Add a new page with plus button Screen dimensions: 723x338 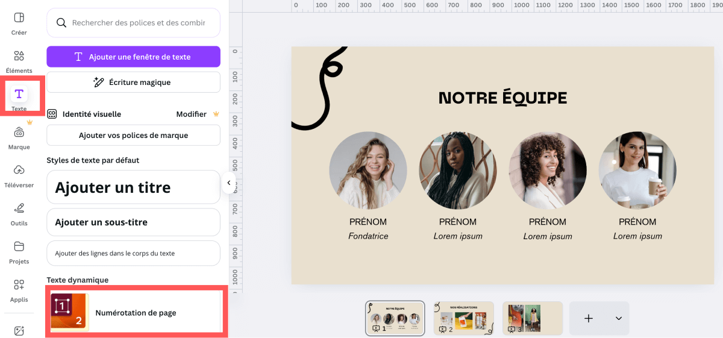pos(589,318)
